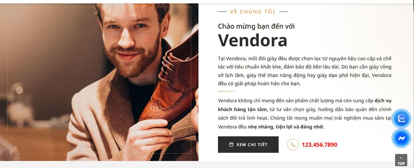The image size is (414, 168).
Task: Click the bold tiện lợi và đáng nhớ text
Action: pos(299,127)
